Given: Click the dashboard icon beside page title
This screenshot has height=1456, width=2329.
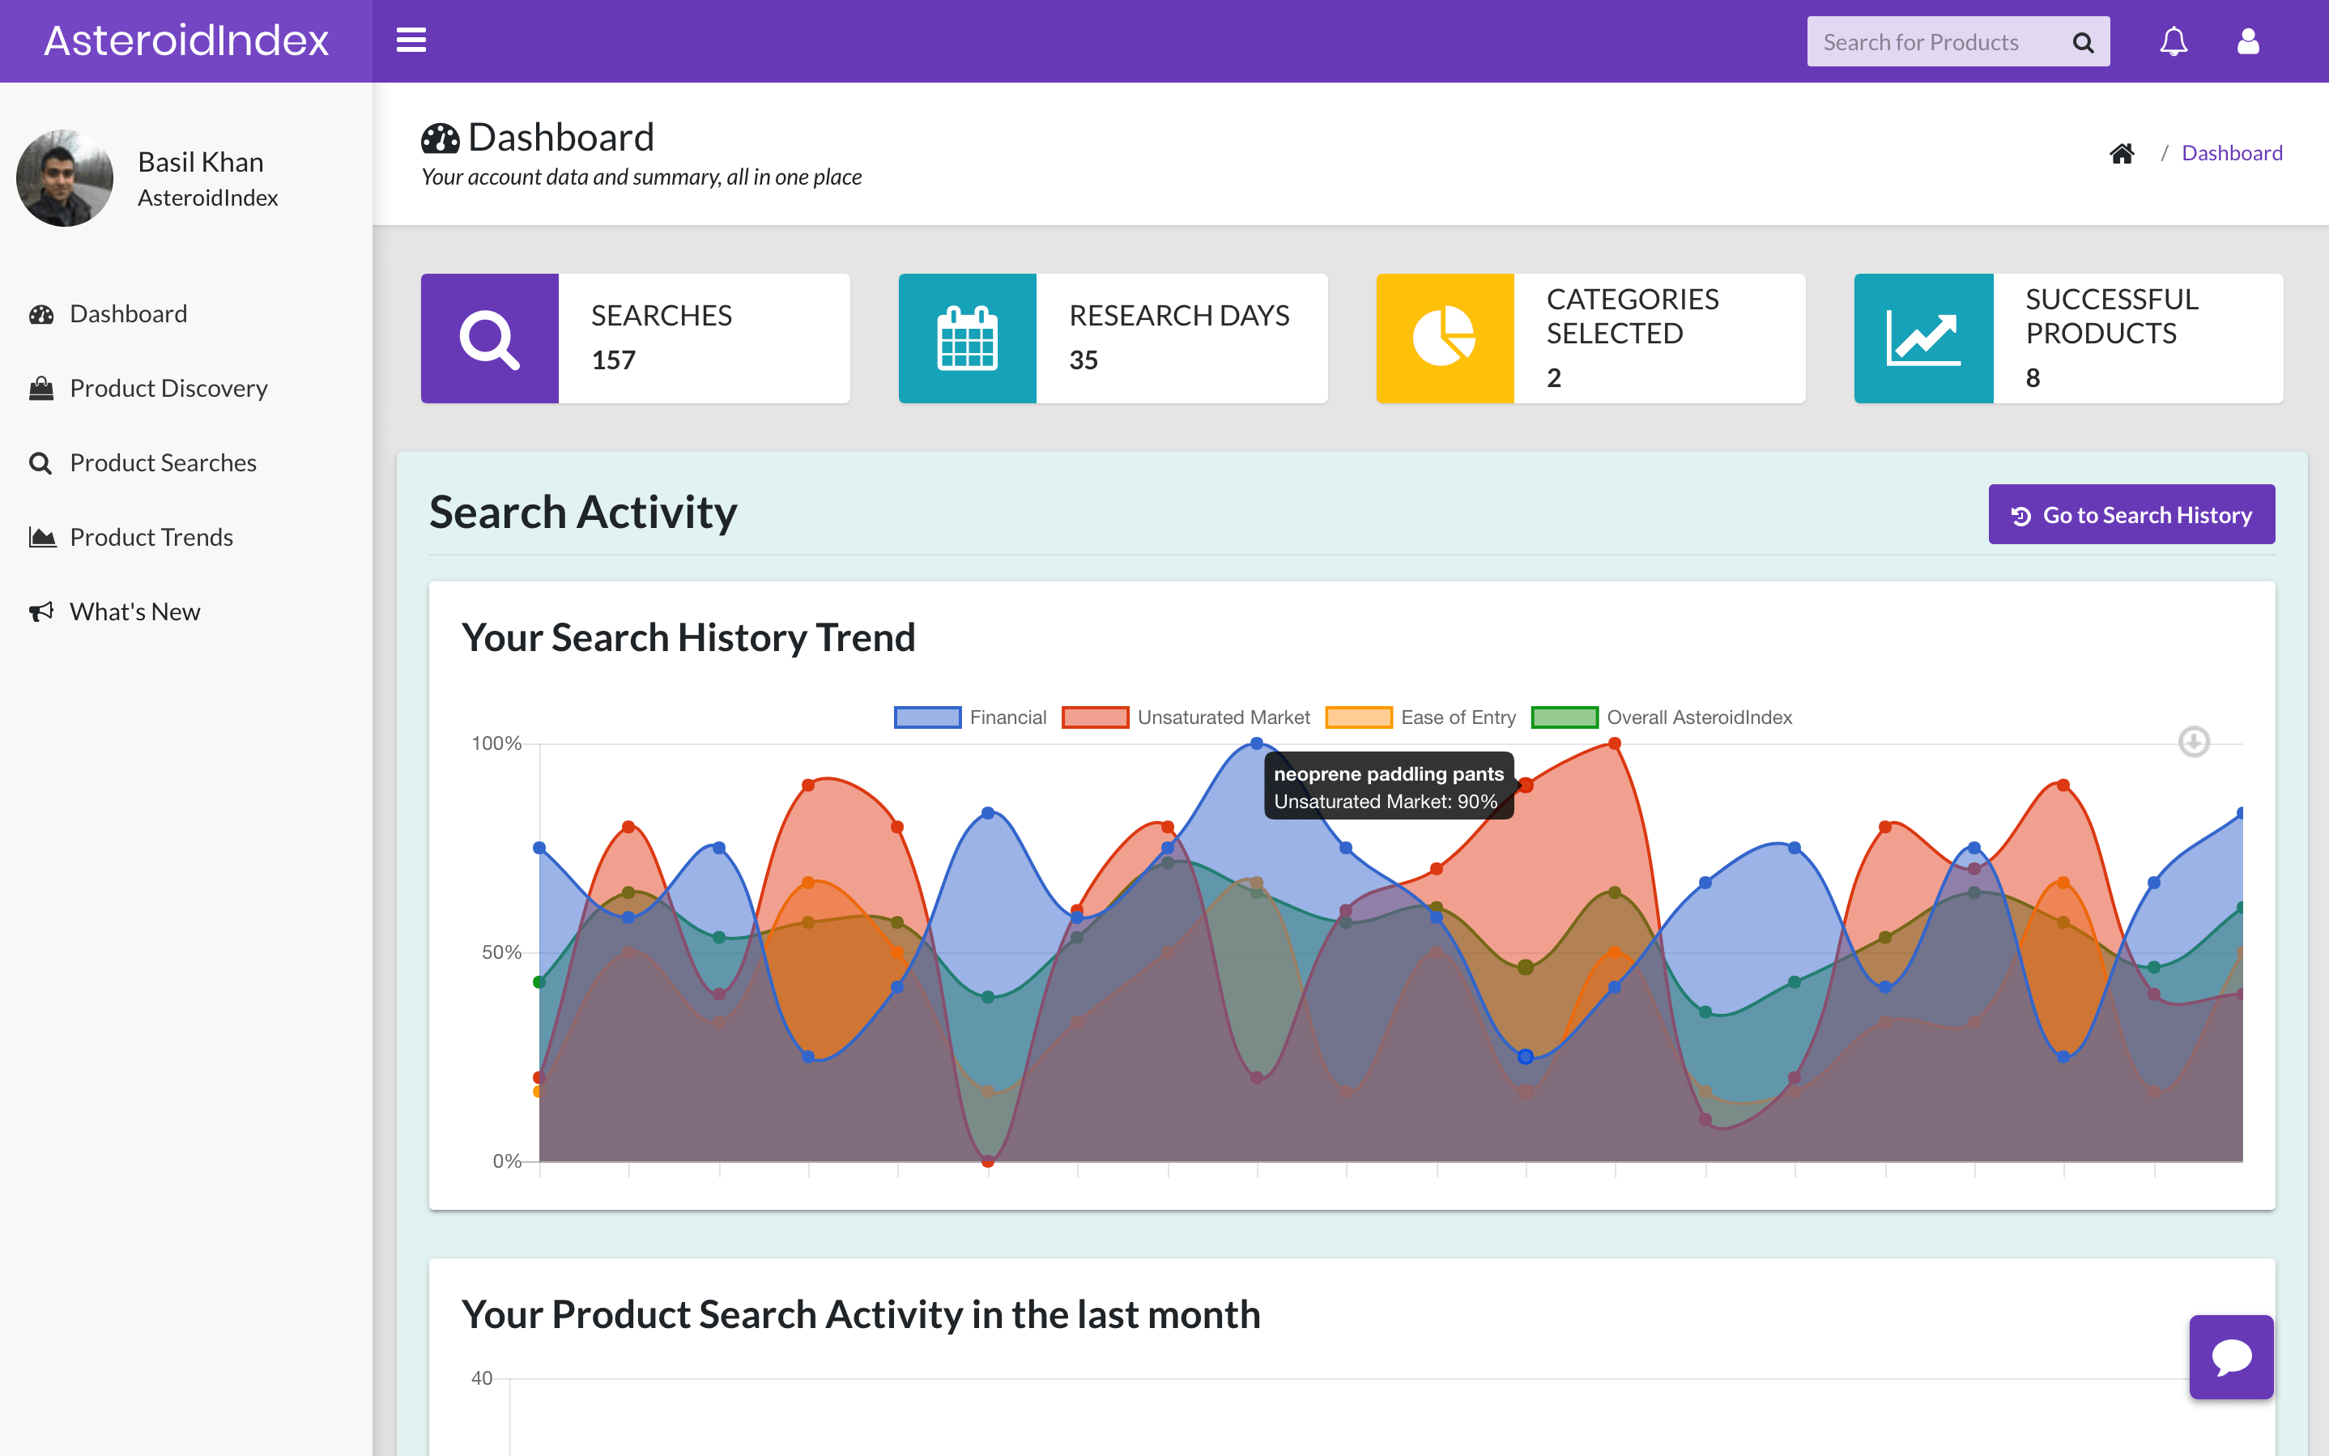Looking at the screenshot, I should (x=440, y=138).
